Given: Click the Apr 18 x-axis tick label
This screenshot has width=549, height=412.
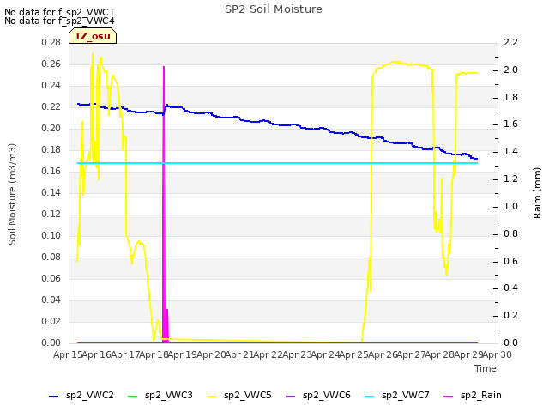Looking at the screenshot, I should point(154,354).
